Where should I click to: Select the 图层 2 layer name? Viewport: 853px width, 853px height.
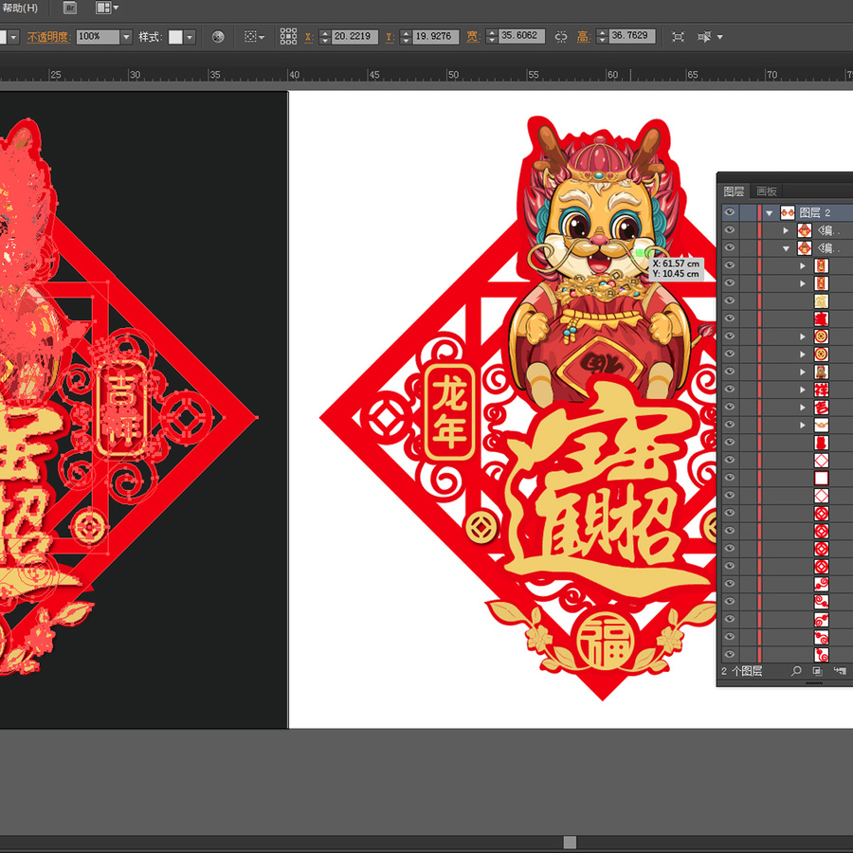815,212
